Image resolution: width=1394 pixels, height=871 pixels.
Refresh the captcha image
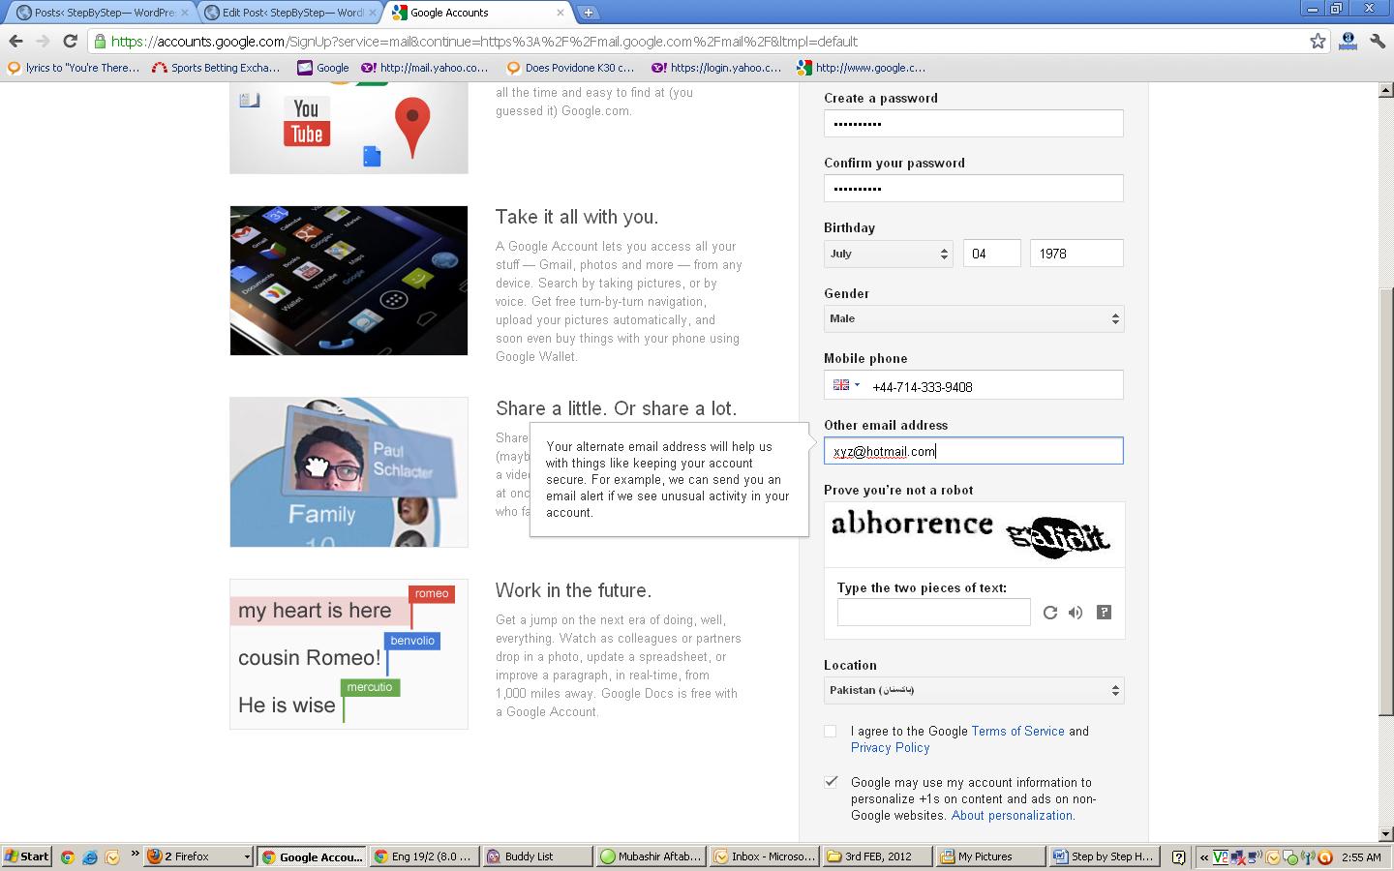[1049, 613]
